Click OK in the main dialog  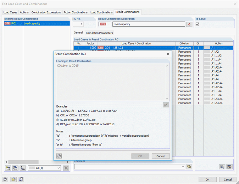[208, 179]
